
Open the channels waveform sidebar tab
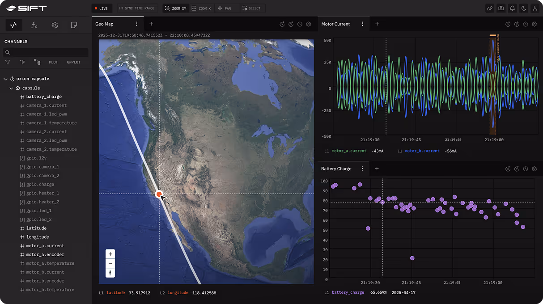(x=14, y=25)
